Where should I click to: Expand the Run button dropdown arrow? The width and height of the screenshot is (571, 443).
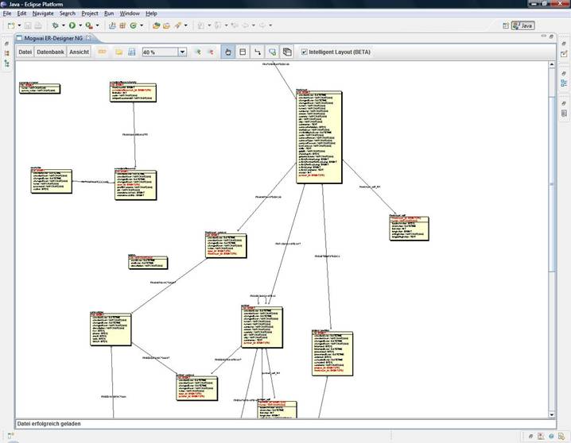tap(79, 25)
